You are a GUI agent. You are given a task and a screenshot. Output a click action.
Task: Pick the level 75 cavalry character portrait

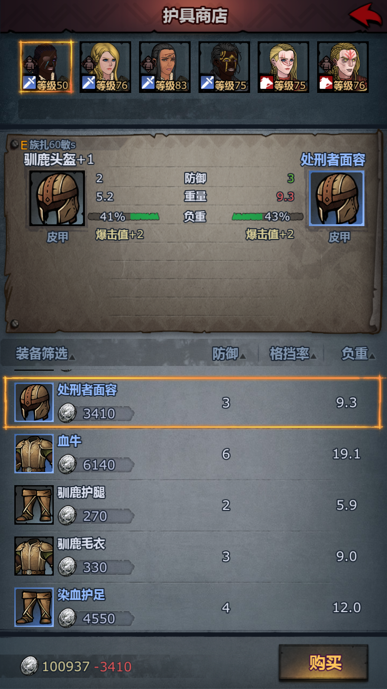[283, 67]
